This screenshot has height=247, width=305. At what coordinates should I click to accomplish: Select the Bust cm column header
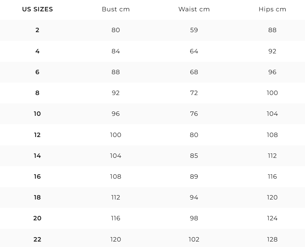tap(116, 9)
